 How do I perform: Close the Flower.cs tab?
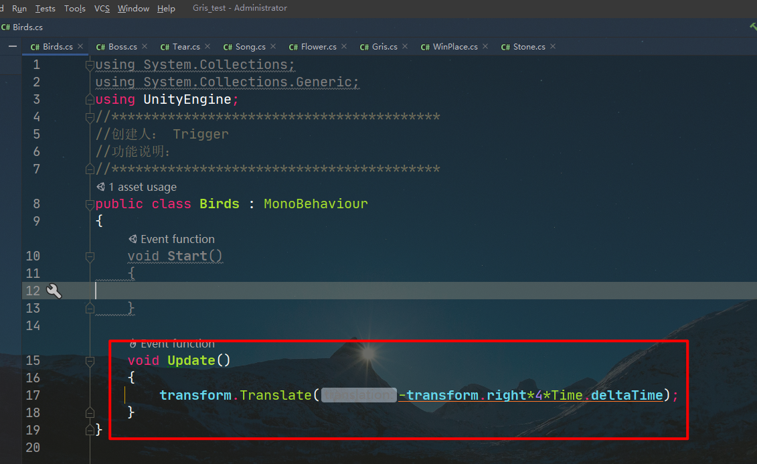point(344,46)
